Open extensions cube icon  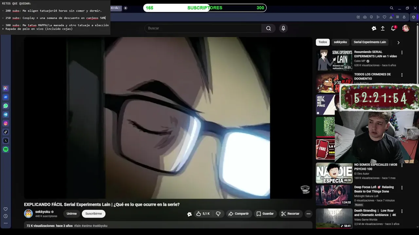413,17
